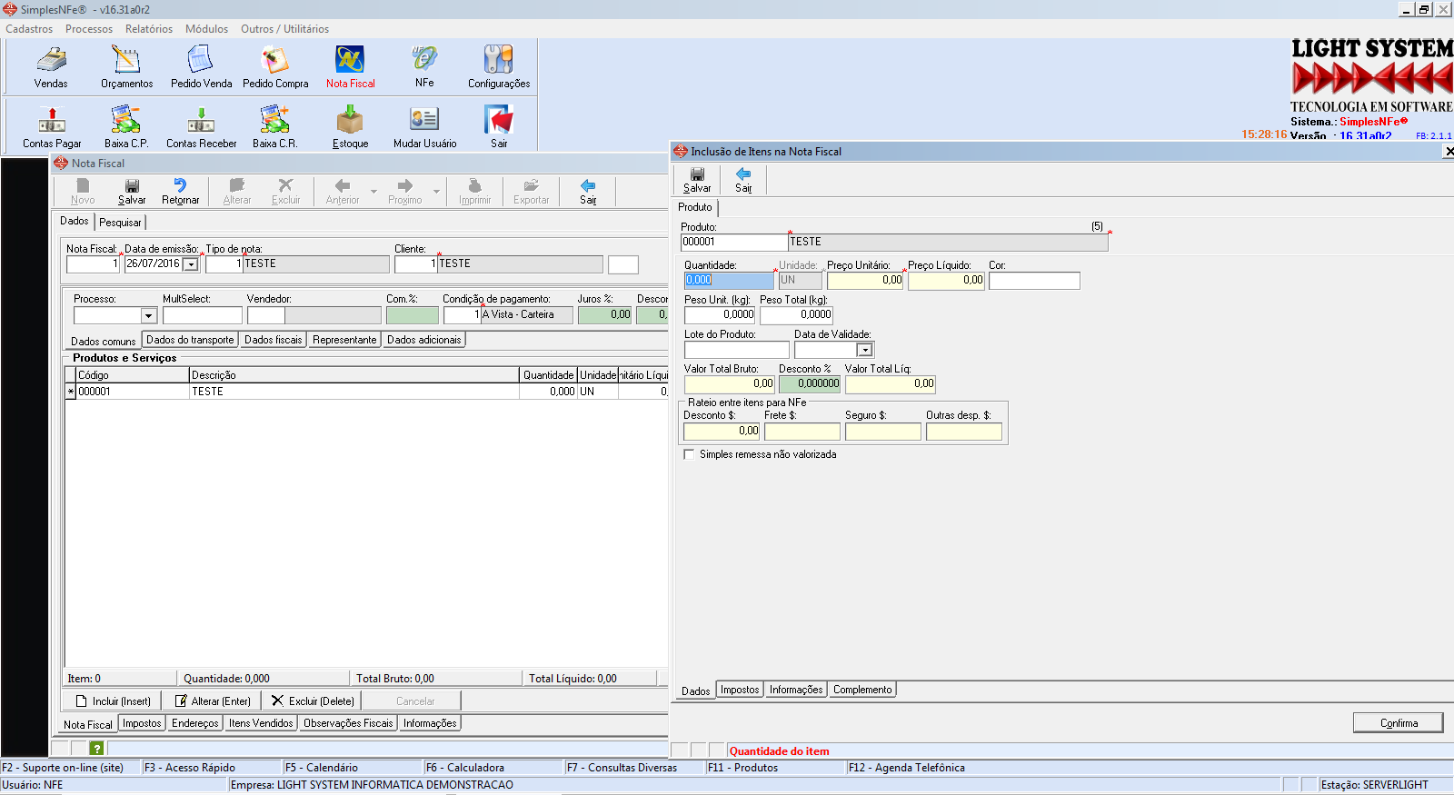Open the Orçamentos icon
This screenshot has width=1454, height=795.
pyautogui.click(x=126, y=66)
